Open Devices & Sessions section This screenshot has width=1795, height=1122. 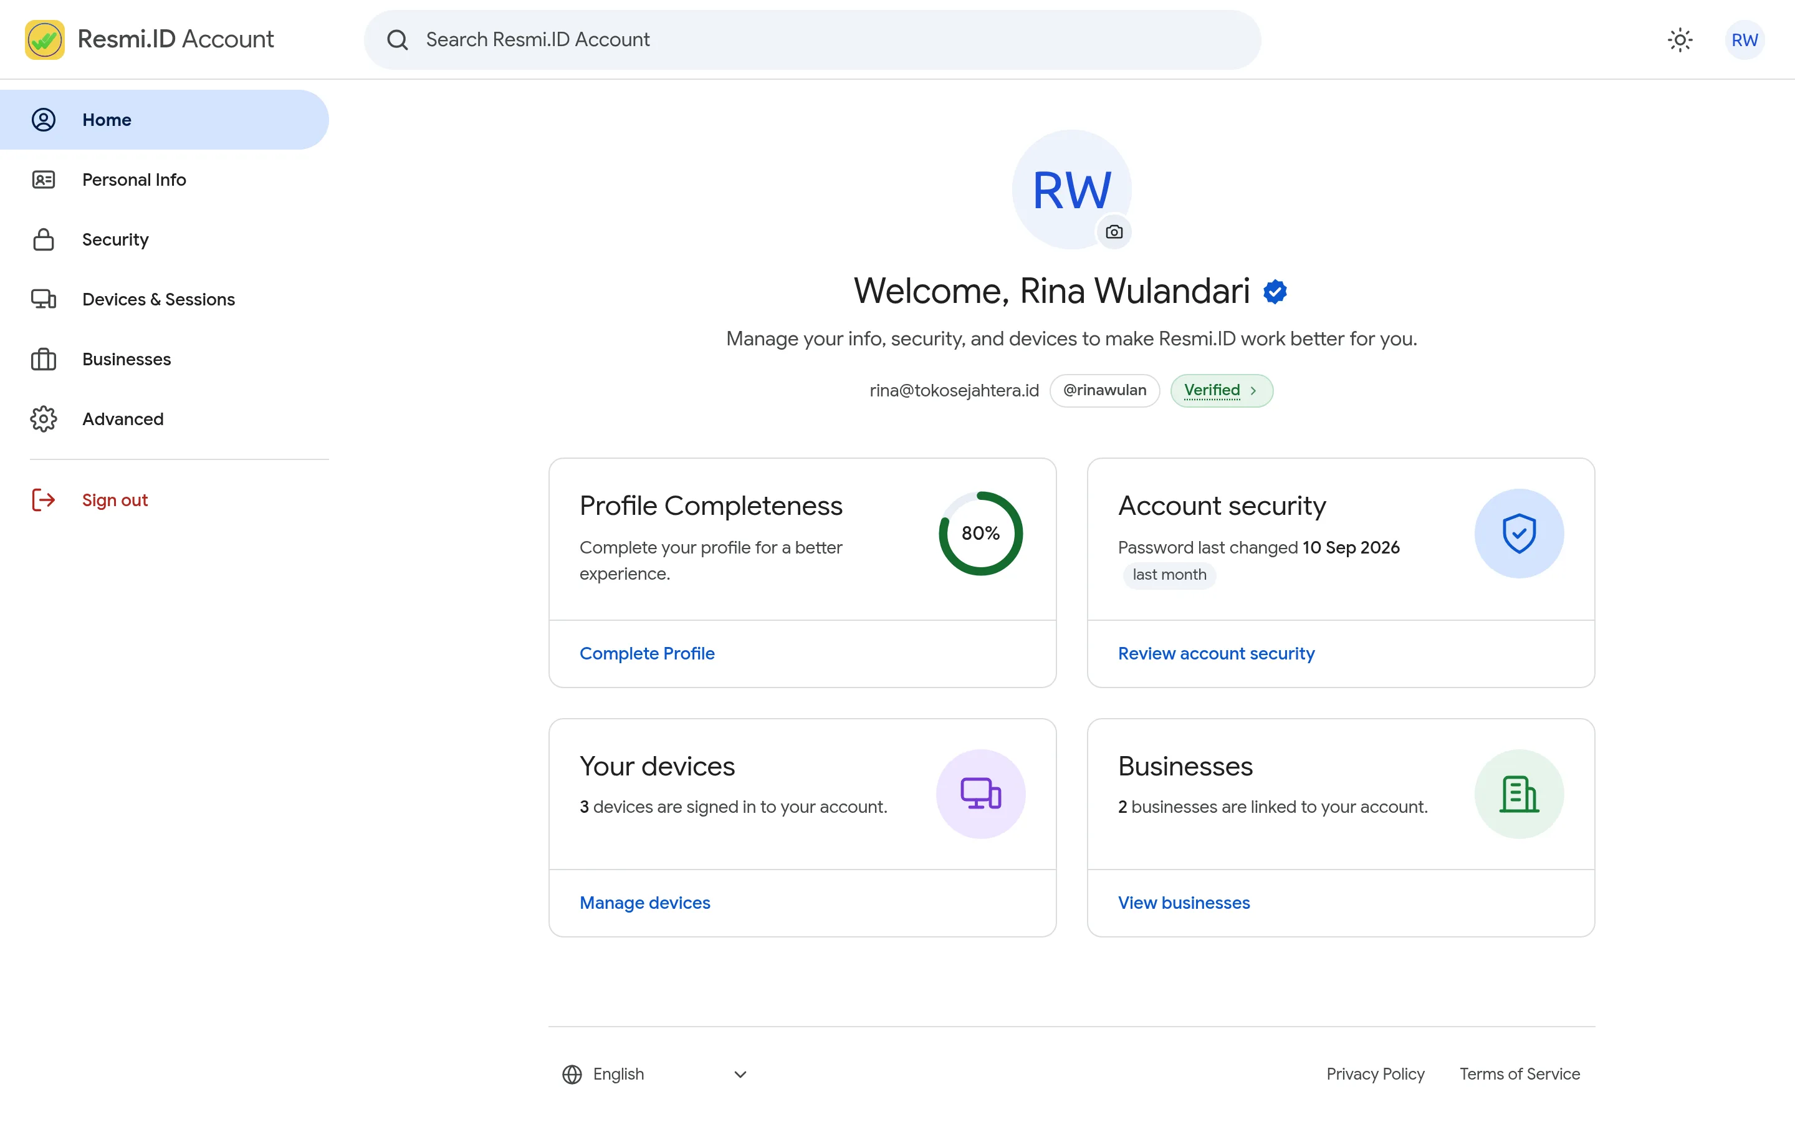pos(164,299)
